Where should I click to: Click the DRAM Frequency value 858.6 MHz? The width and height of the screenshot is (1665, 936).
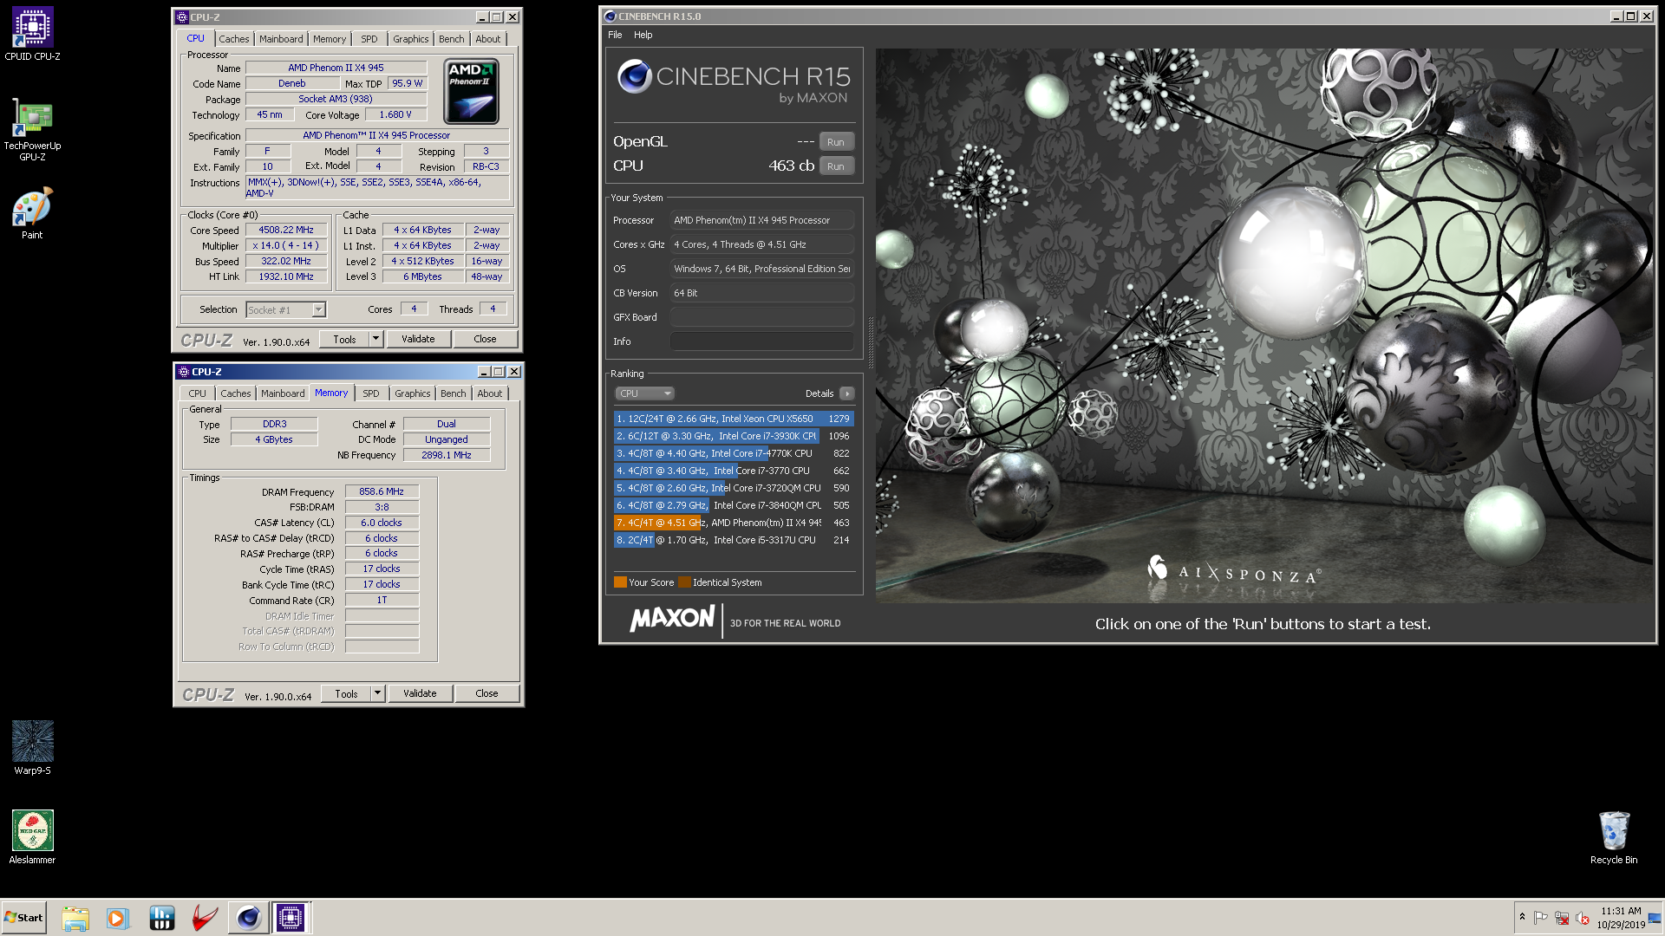(382, 491)
